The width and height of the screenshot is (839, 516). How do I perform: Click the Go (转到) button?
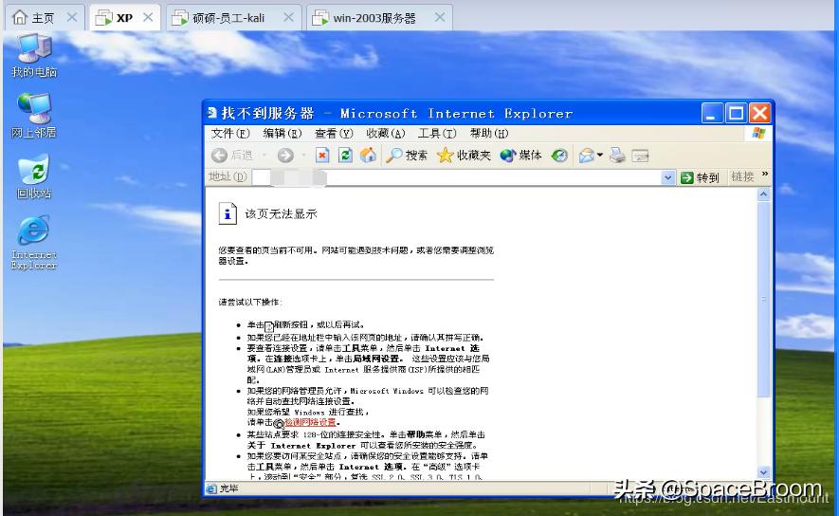700,177
